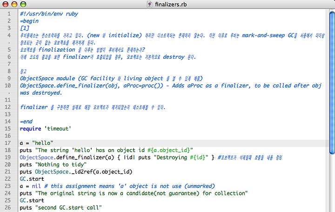This screenshot has height=212, width=335.
Task: Click line number 26 in the gutter
Action: click(x=8, y=207)
